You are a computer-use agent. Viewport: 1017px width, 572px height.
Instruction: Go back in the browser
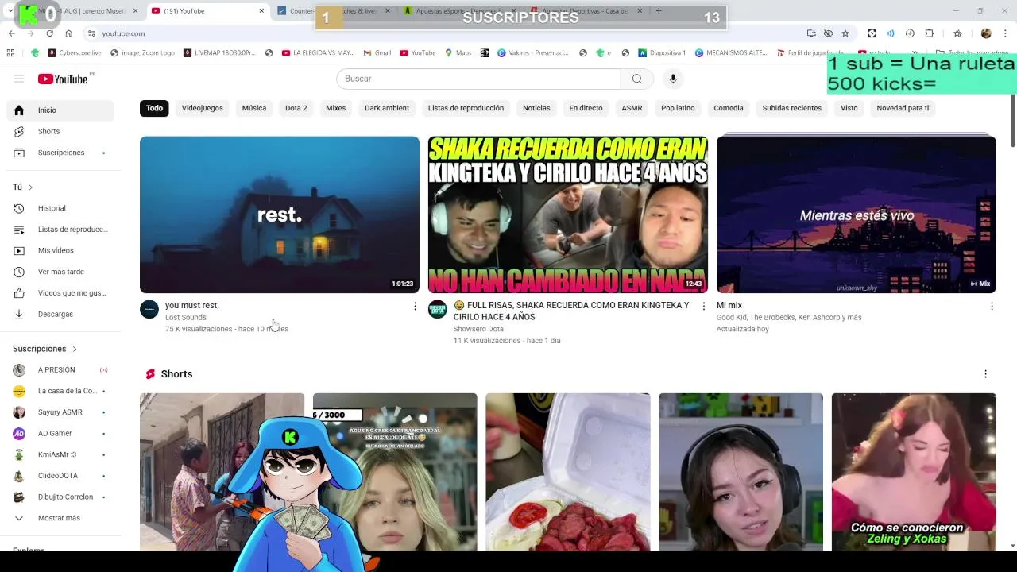(11, 33)
